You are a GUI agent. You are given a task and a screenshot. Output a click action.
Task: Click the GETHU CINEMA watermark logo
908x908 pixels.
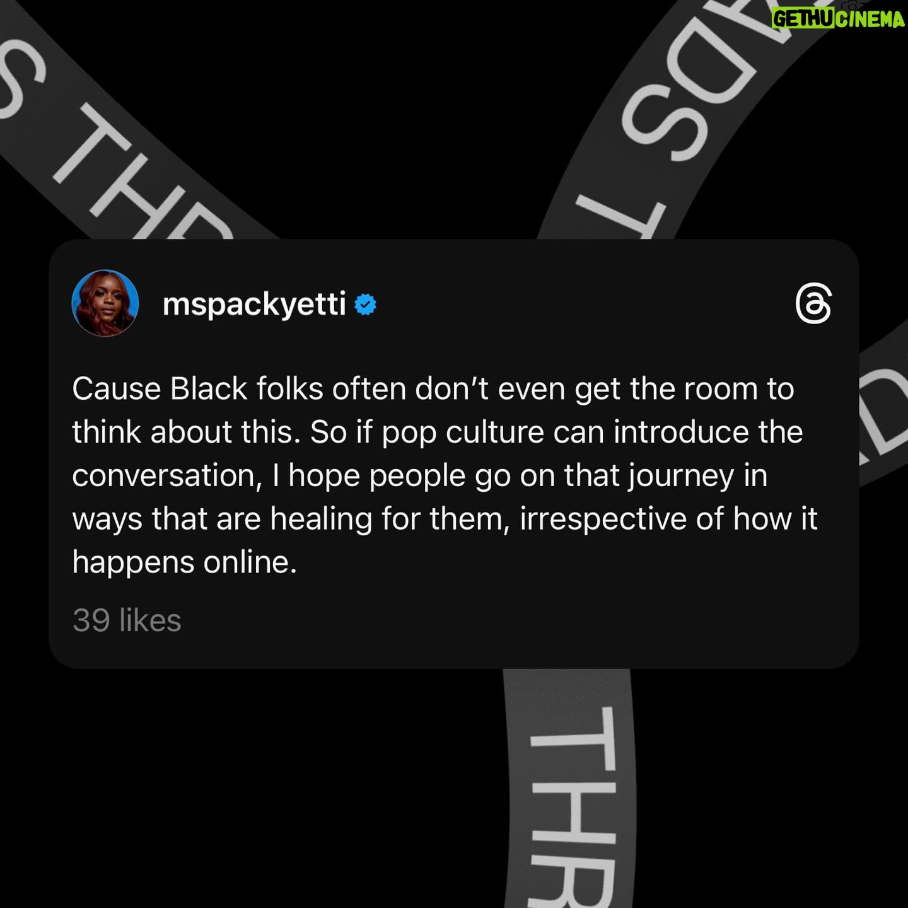839,19
